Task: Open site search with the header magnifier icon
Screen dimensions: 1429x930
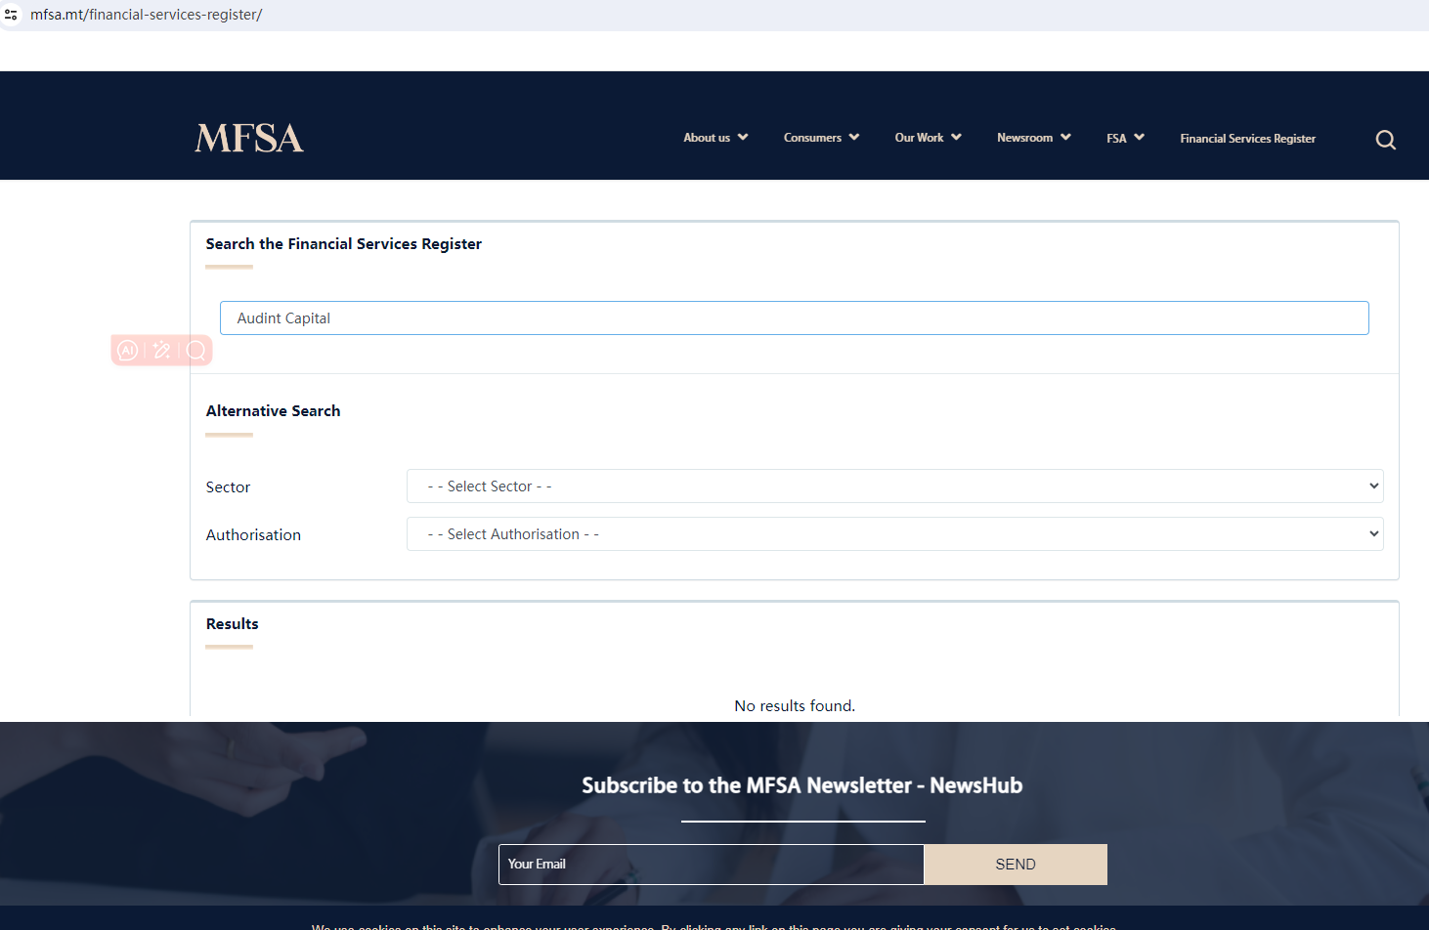Action: point(1385,140)
